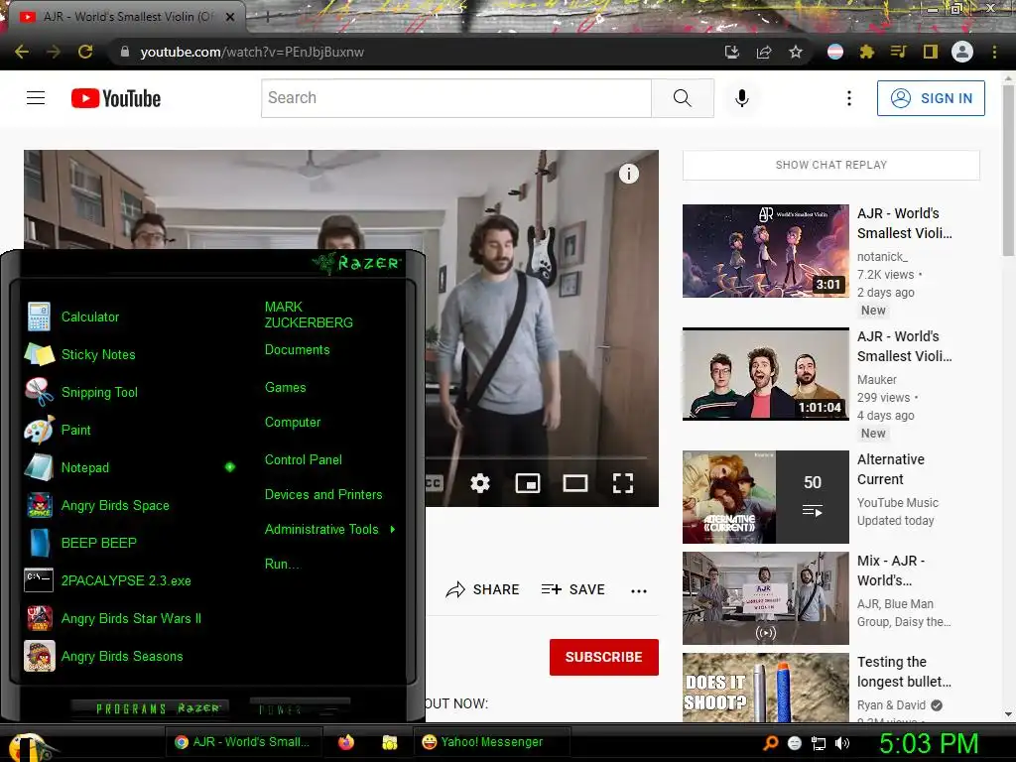Screen dimensions: 1016x762
Task: Click SHOW CHAT REPLAY button
Action: point(830,165)
